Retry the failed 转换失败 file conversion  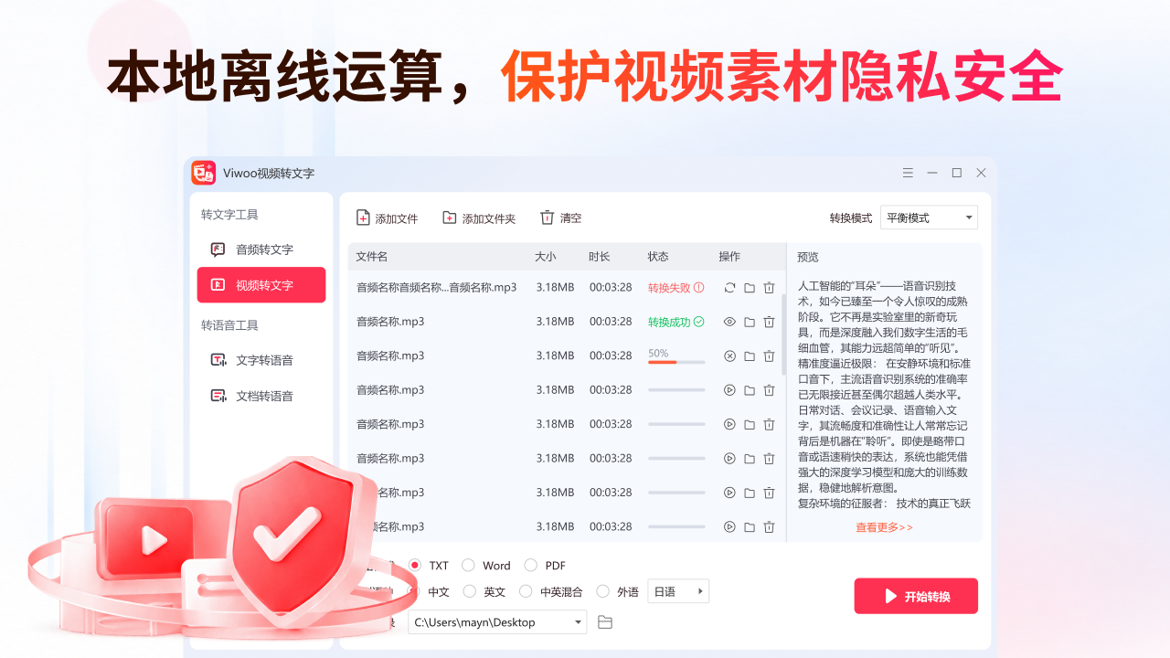(729, 288)
